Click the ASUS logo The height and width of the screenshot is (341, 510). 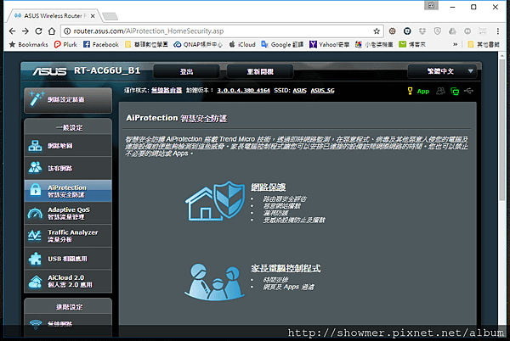pyautogui.click(x=49, y=71)
